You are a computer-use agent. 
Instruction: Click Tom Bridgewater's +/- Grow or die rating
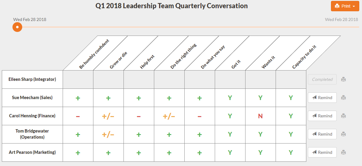pyautogui.click(x=108, y=134)
